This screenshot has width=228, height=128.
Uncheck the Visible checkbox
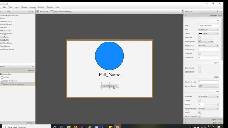[x=199, y=113]
